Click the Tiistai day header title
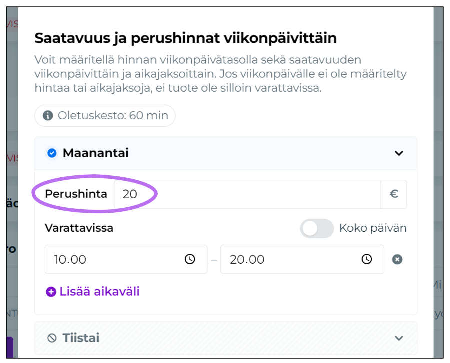Viewport: 450px width, 363px height. [x=81, y=338]
